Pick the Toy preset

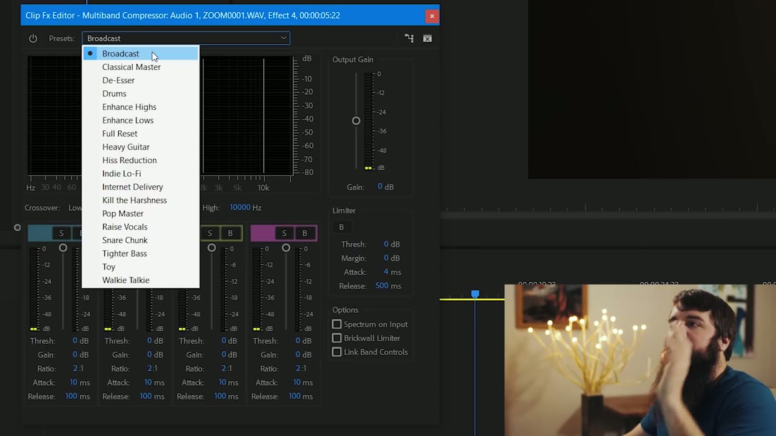click(x=141, y=267)
